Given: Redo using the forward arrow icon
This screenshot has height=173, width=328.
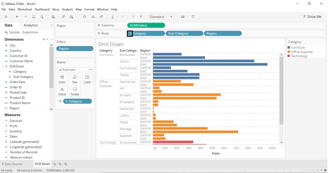Looking at the screenshot, I should (x=25, y=17).
